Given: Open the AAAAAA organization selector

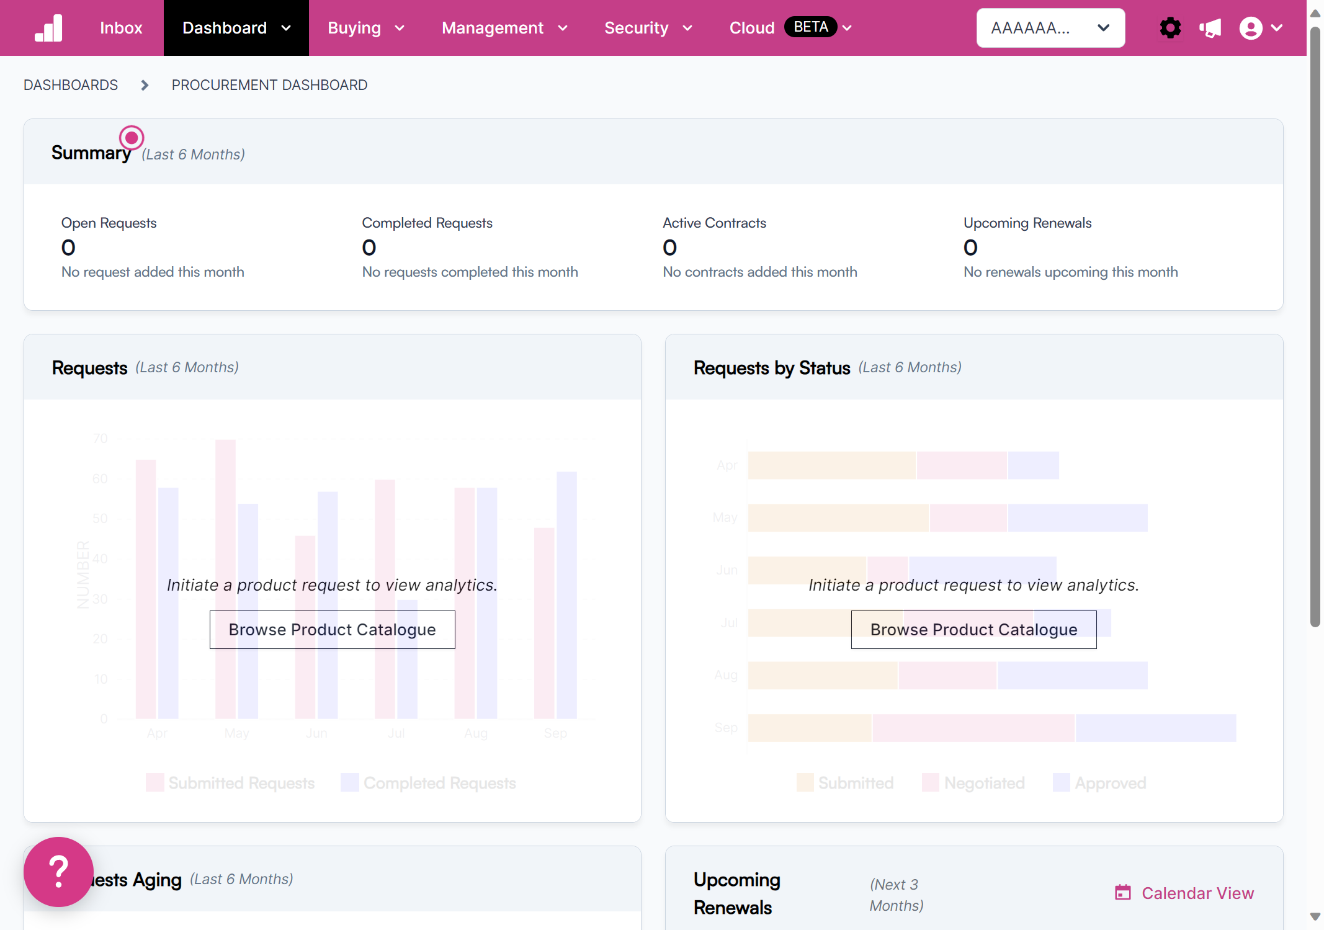Looking at the screenshot, I should click(1050, 27).
